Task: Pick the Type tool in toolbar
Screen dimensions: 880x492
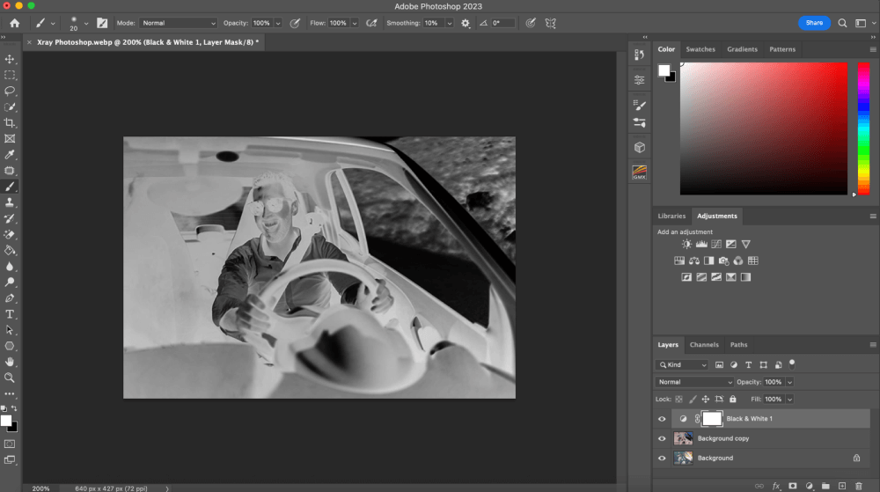Action: 11,314
